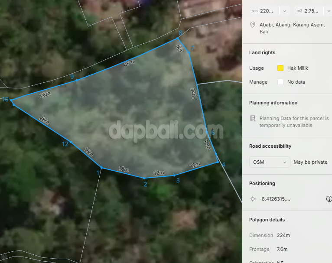Click the planning data unavailable icon

(253, 118)
